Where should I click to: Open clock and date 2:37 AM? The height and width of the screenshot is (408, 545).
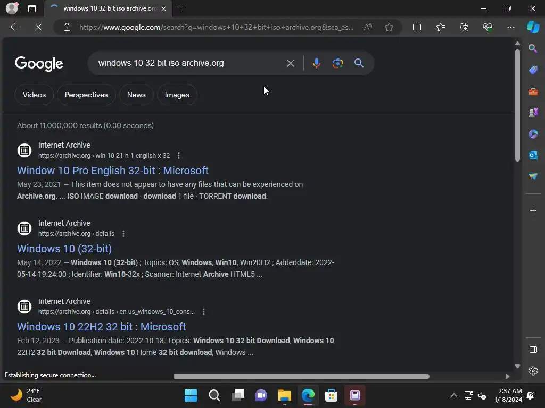(x=508, y=395)
